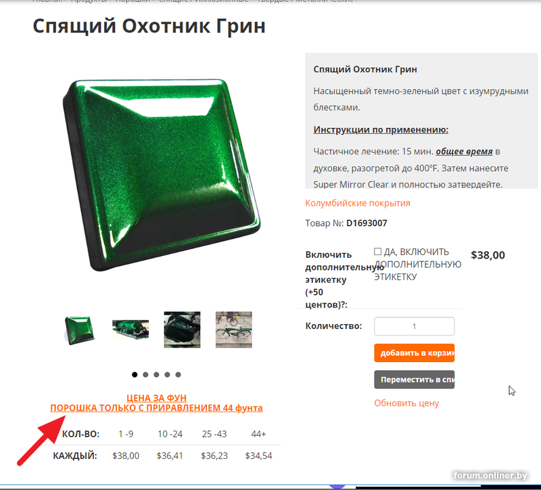Click the quantity input field

pos(414,326)
